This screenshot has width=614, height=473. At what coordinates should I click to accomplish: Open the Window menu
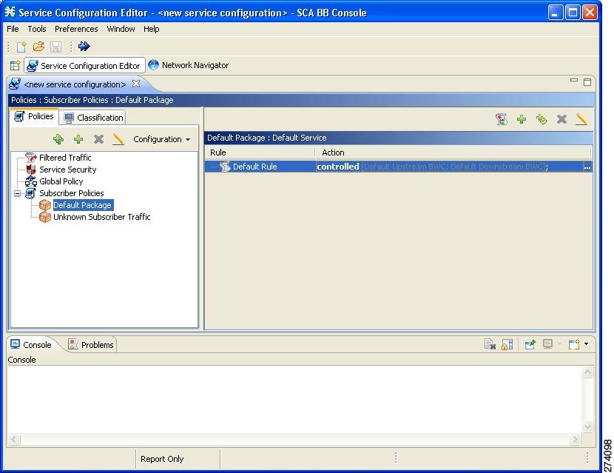(x=121, y=29)
